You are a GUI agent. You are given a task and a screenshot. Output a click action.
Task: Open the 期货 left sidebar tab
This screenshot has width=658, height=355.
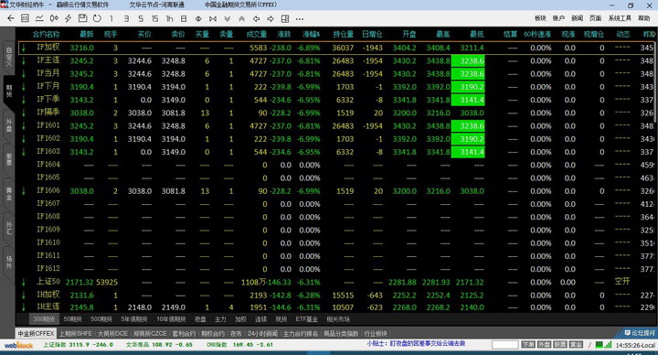click(x=9, y=91)
